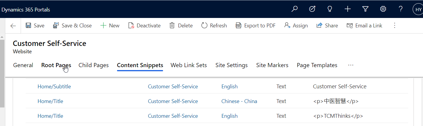Viewport: 423px width, 126px height.
Task: Open Customer Self-Service link in Chinese row
Action: point(173,101)
